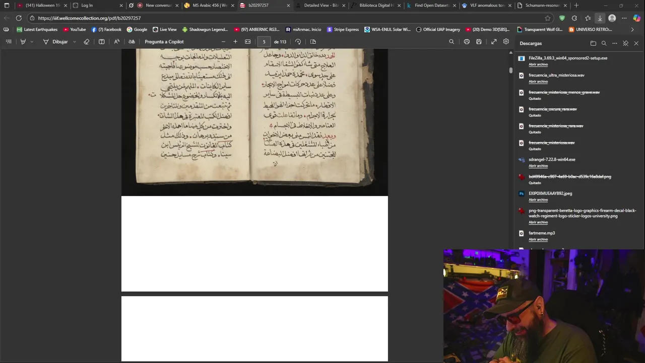This screenshot has width=645, height=363.
Task: Close the Descargas panel
Action: pos(636,44)
